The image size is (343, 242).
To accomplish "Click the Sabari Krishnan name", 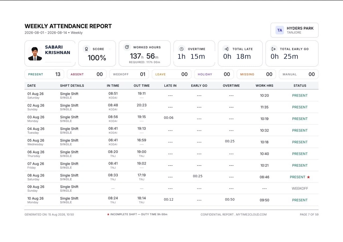I will (x=58, y=50).
